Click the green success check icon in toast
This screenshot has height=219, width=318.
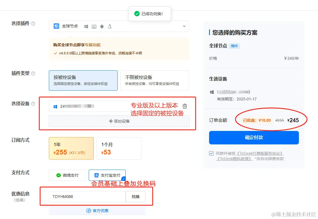tap(137, 14)
